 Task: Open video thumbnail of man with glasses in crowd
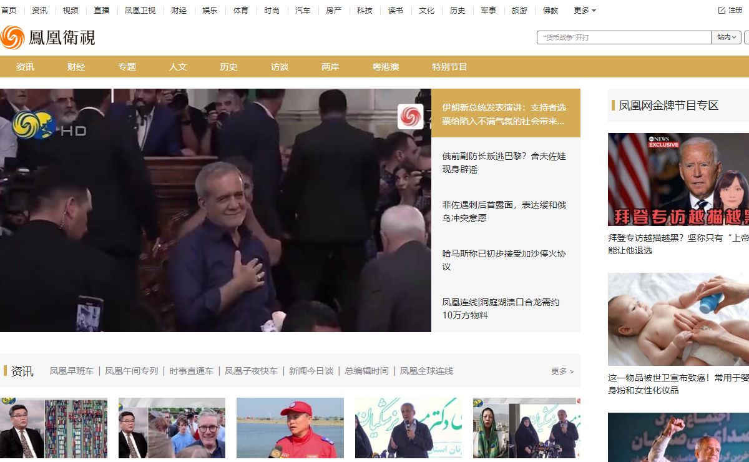[172, 428]
